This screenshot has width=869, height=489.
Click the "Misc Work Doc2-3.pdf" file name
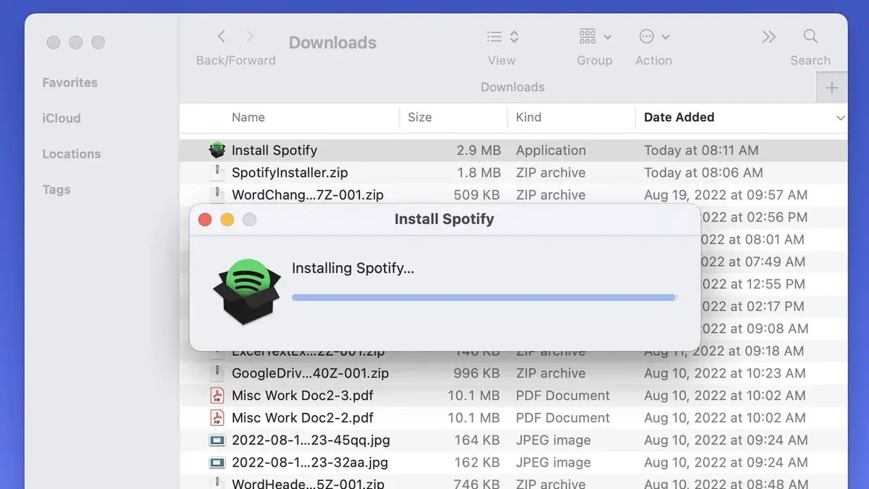point(303,396)
